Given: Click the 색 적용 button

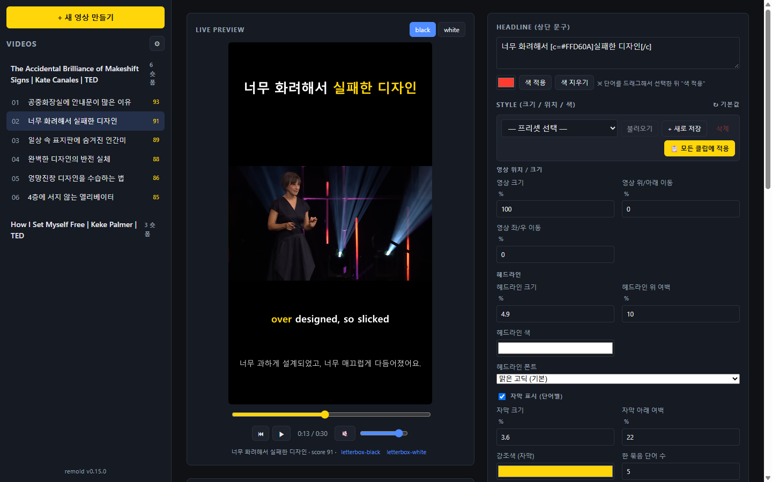Looking at the screenshot, I should [535, 82].
